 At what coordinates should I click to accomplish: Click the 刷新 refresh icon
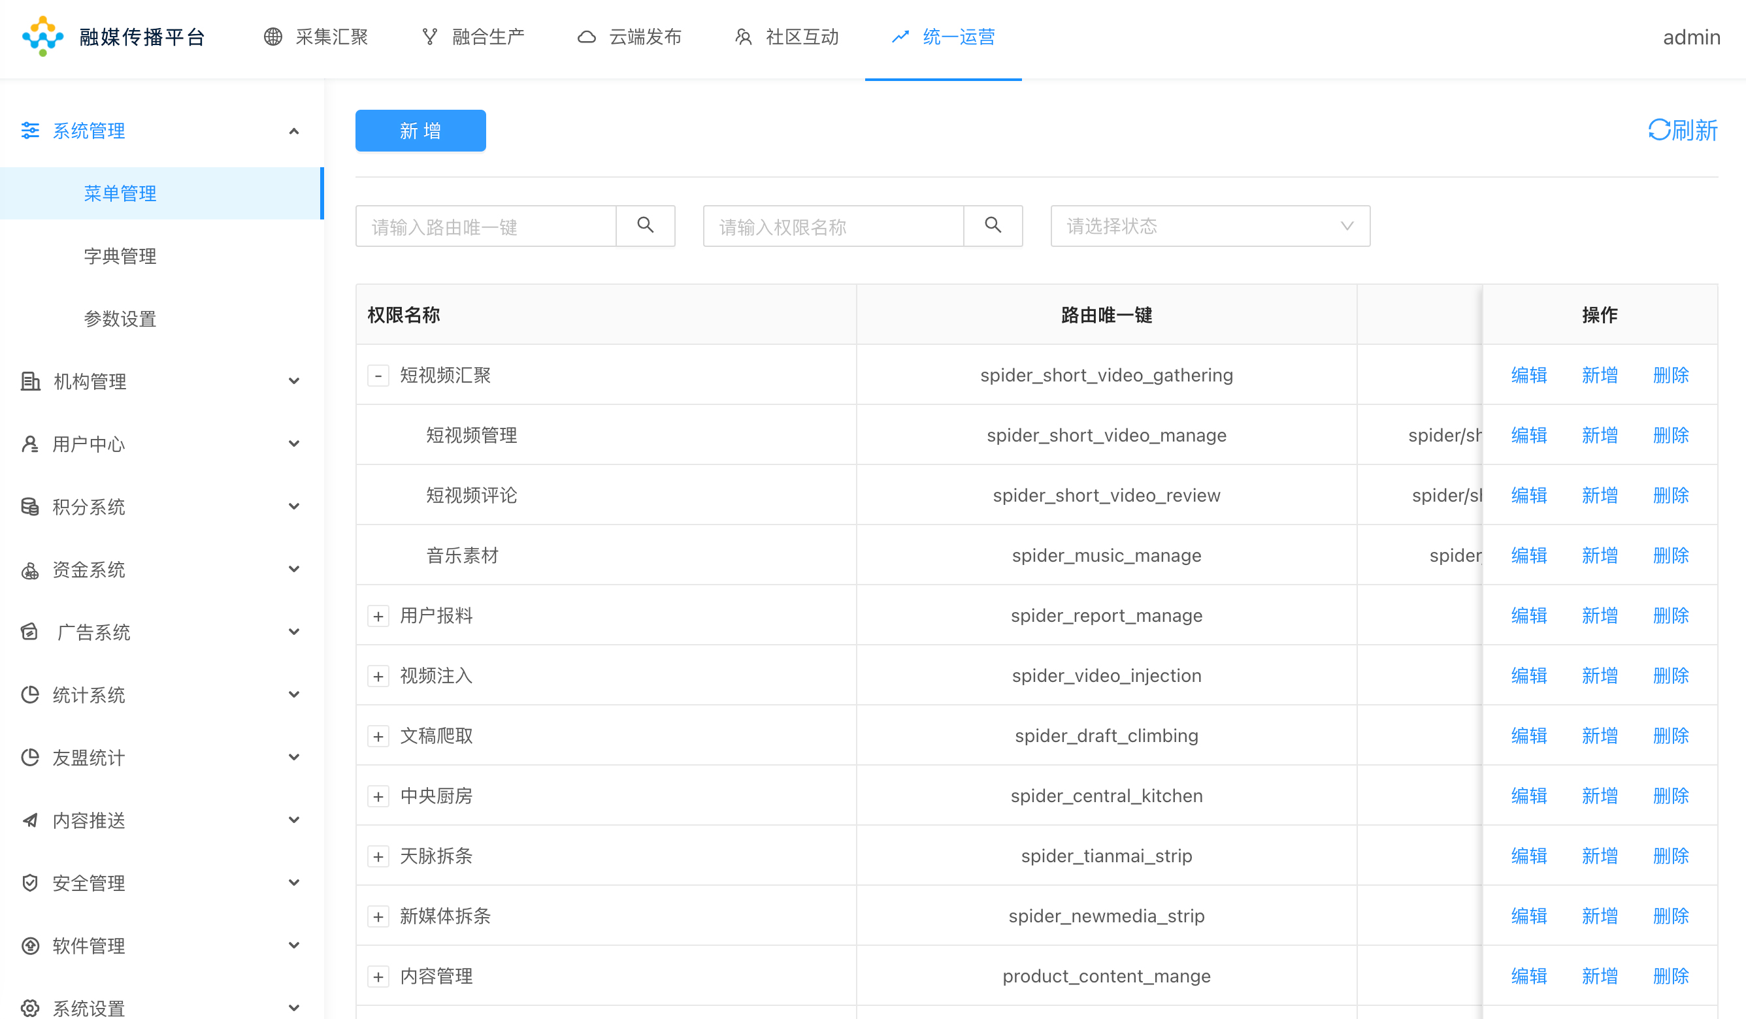(1658, 129)
